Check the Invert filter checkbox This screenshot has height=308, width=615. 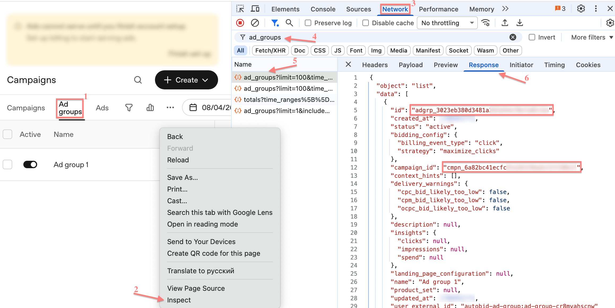(532, 37)
